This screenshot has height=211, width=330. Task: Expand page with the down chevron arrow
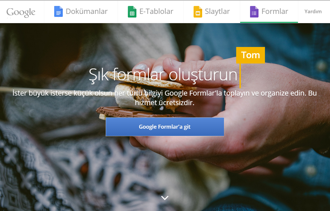pyautogui.click(x=165, y=198)
